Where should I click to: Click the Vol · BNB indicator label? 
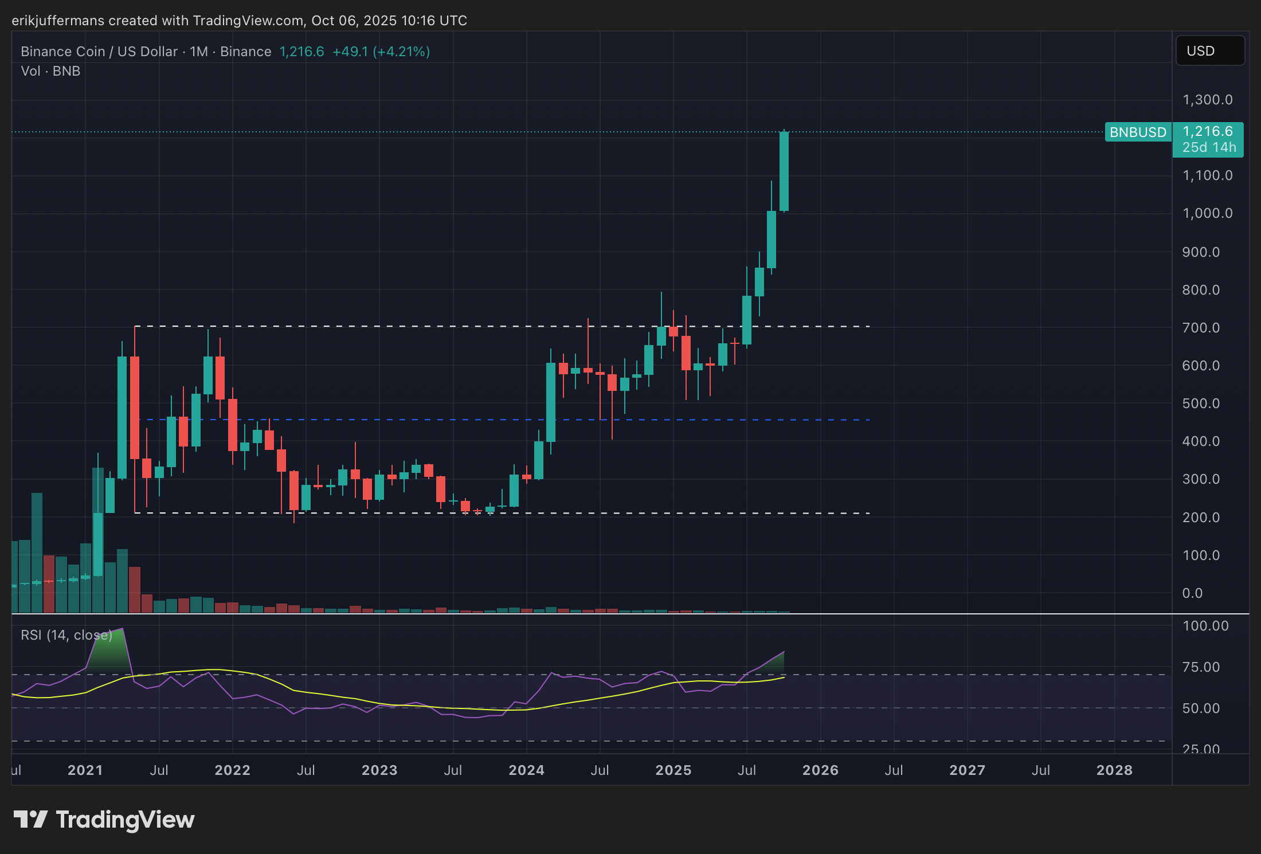[x=50, y=71]
